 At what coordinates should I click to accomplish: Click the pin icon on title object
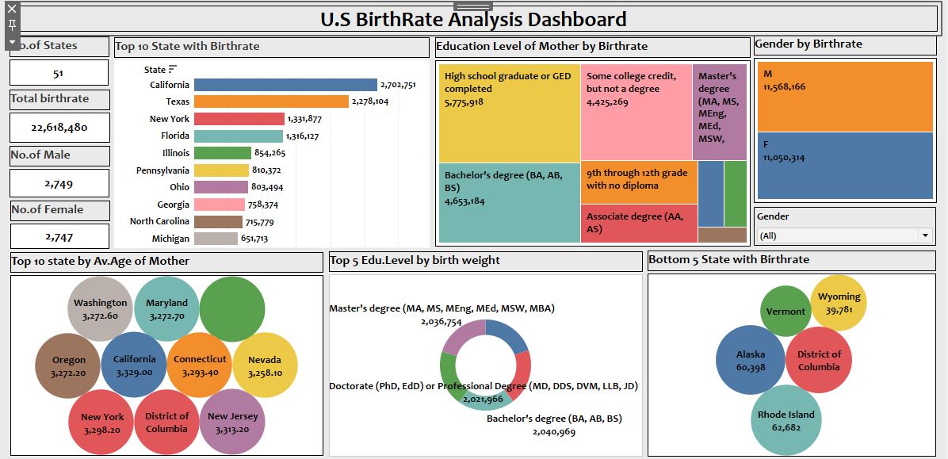12,25
